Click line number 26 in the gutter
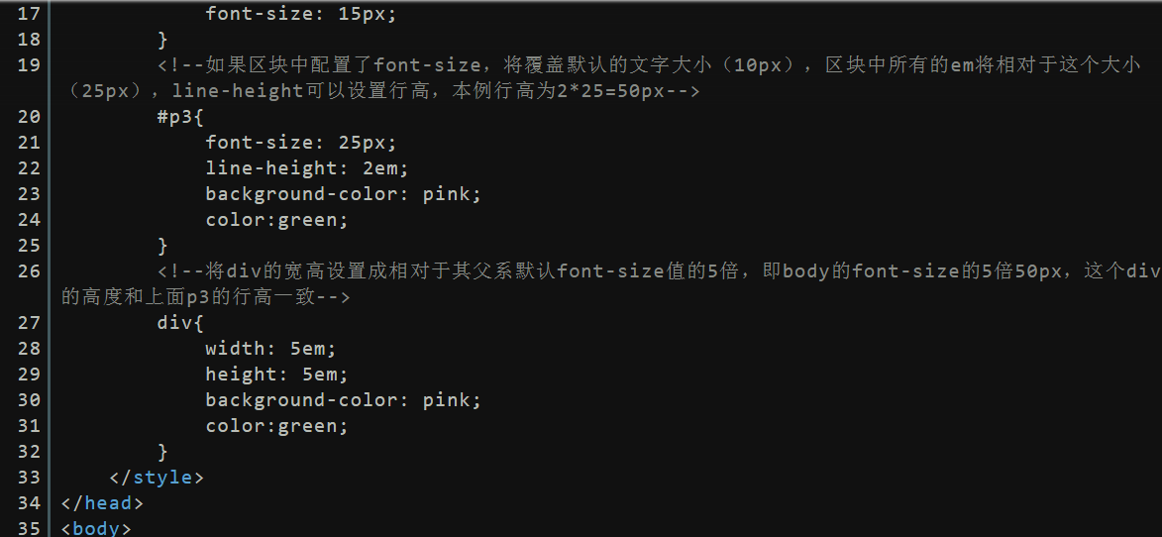The width and height of the screenshot is (1162, 537). pos(28,271)
